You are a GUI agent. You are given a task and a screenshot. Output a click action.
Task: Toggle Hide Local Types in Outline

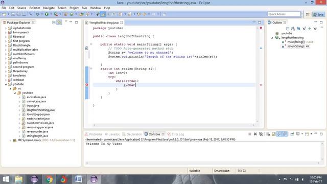(315, 29)
